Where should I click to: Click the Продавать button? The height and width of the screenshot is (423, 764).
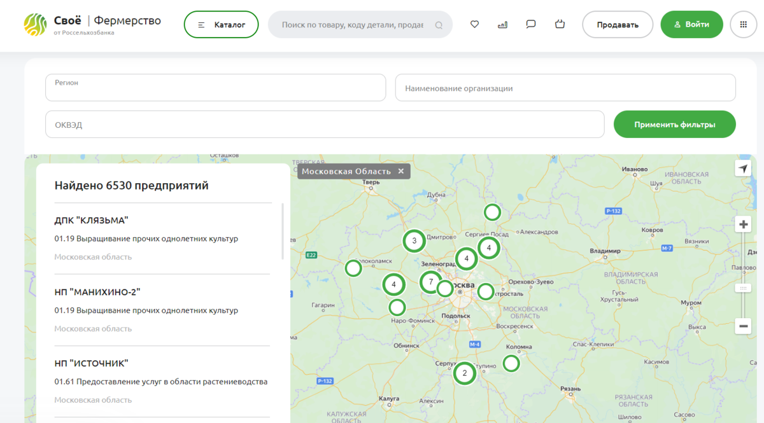tap(618, 25)
